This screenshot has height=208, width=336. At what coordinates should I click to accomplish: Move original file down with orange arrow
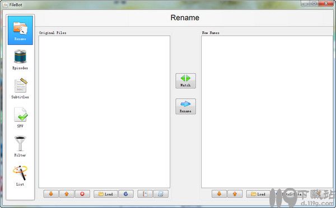tap(51, 194)
